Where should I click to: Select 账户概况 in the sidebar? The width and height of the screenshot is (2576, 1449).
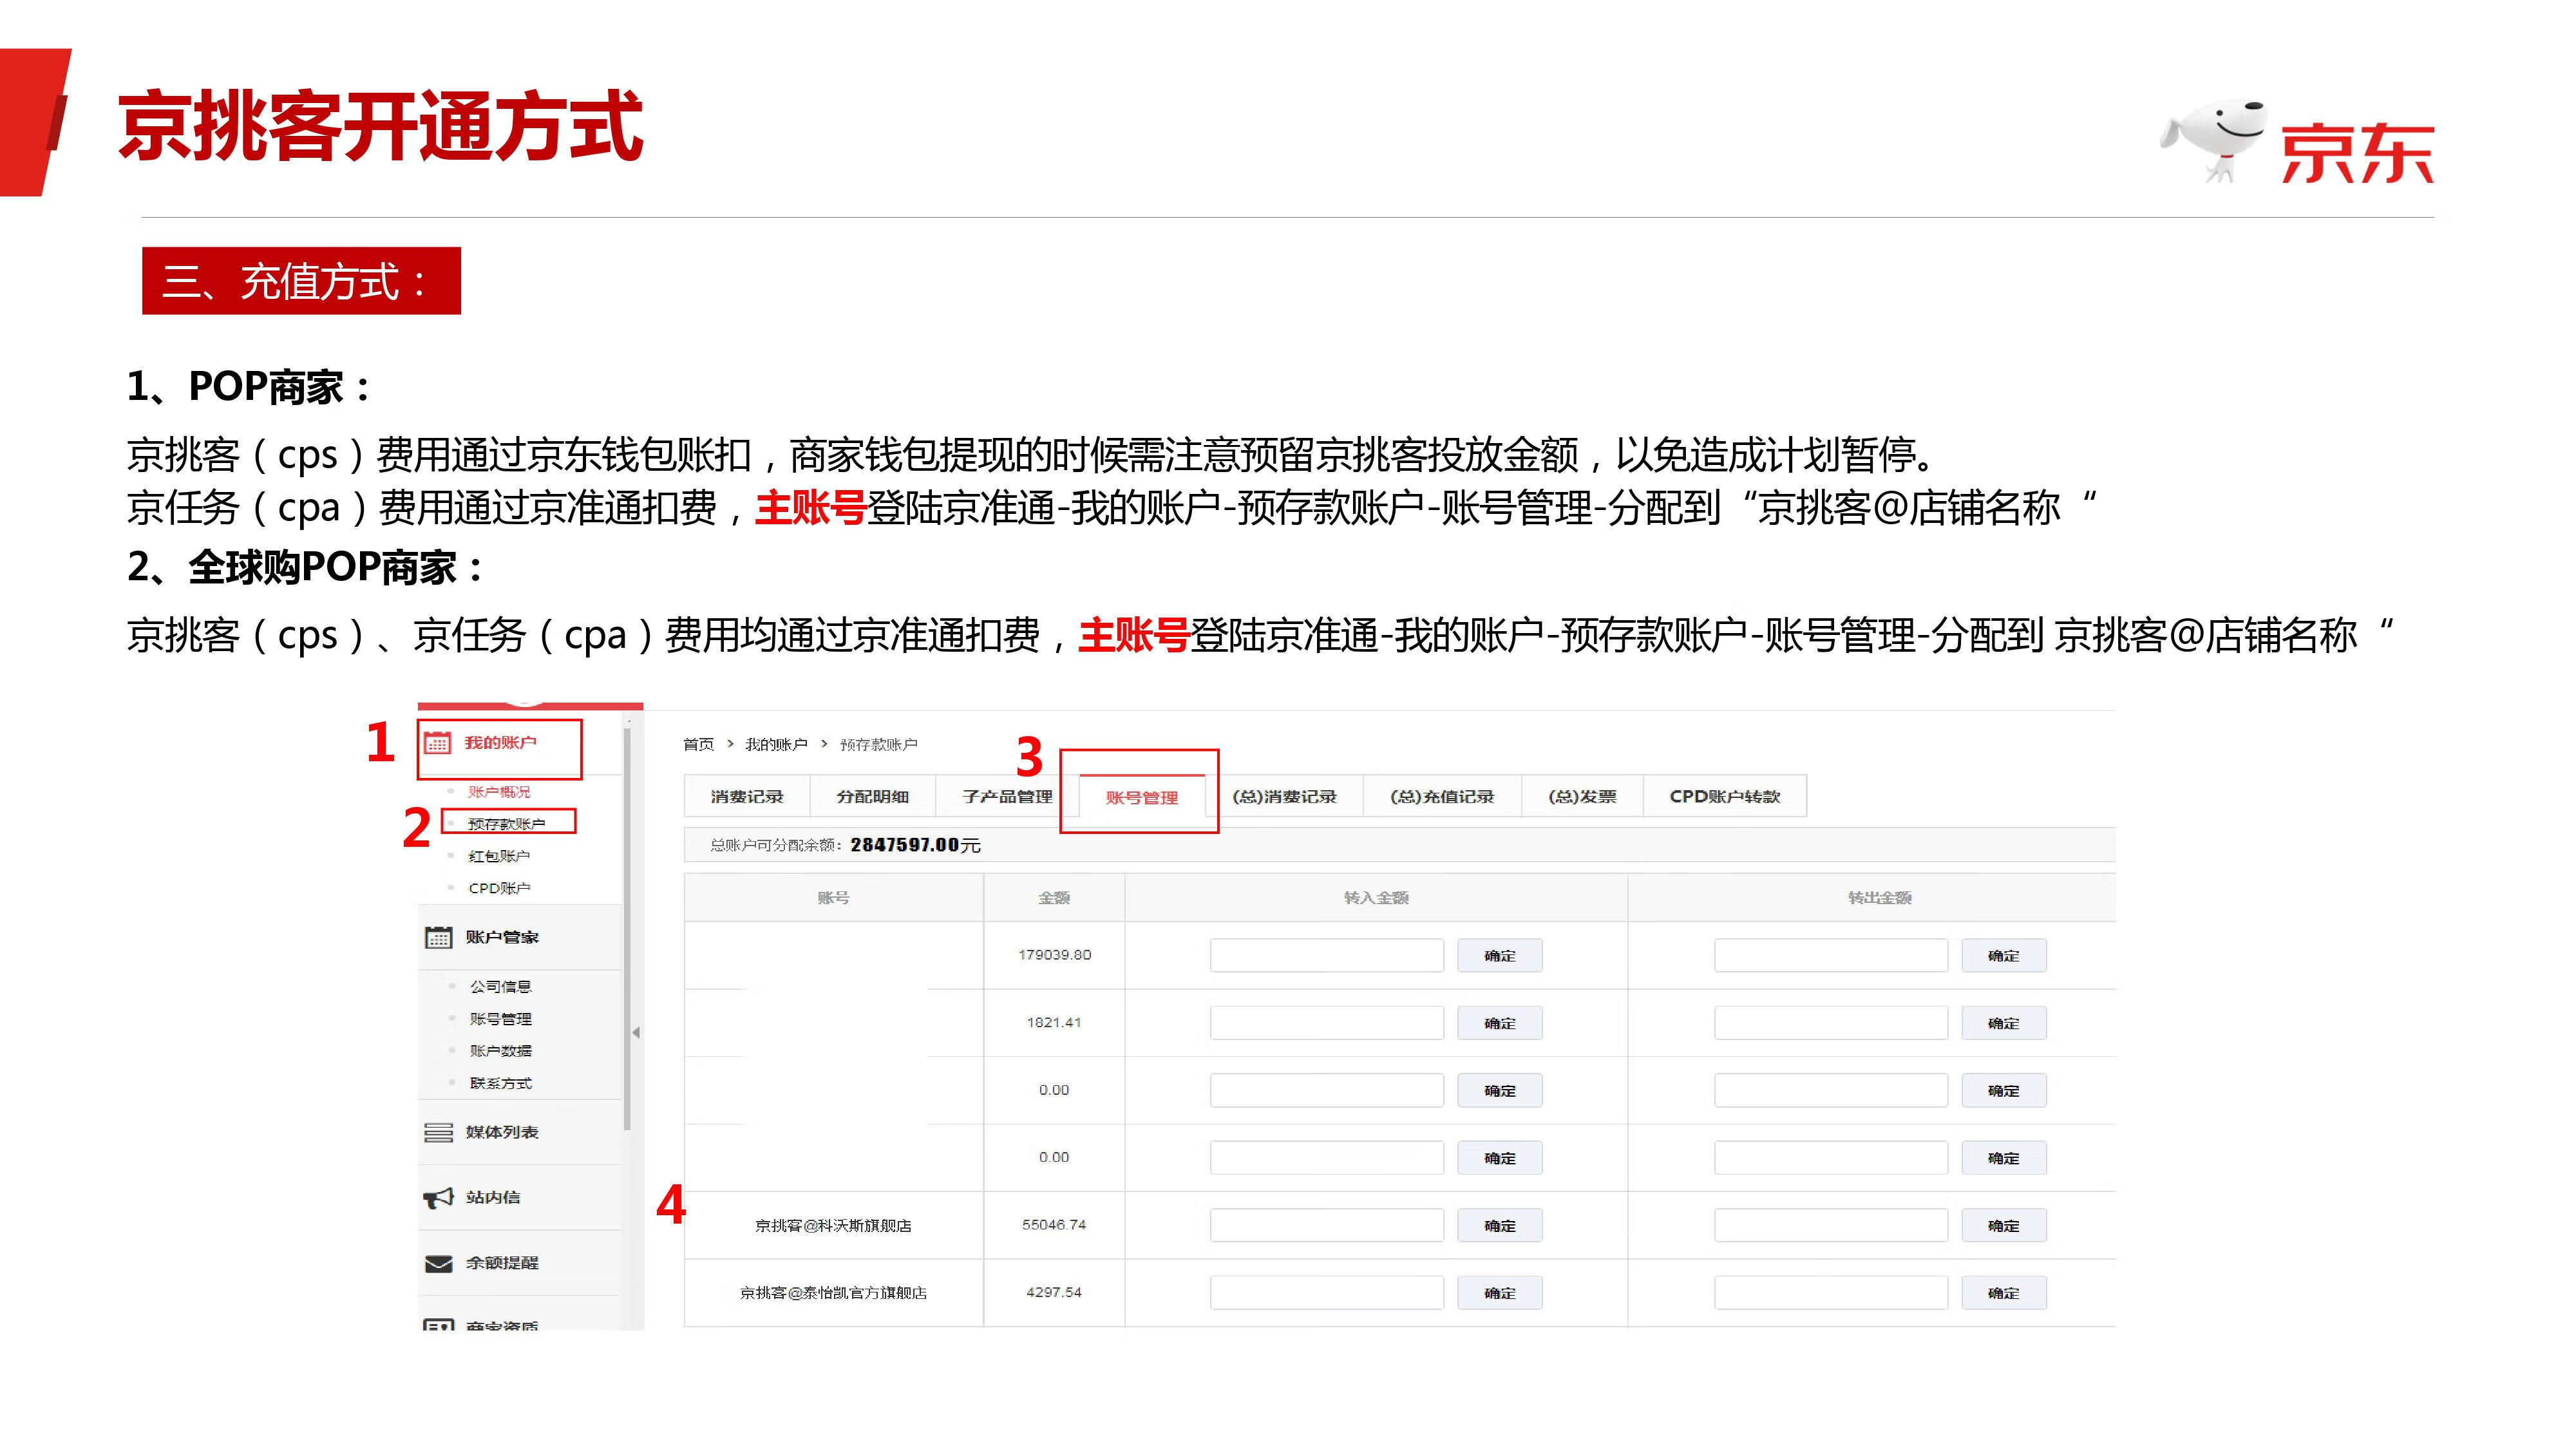[499, 792]
